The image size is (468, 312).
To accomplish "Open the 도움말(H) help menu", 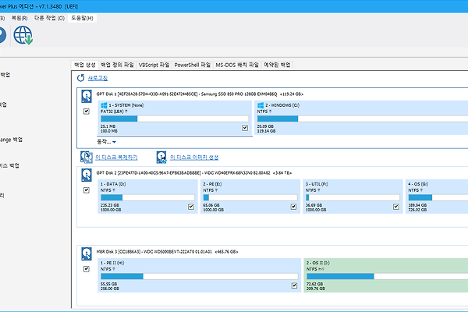I will [82, 17].
